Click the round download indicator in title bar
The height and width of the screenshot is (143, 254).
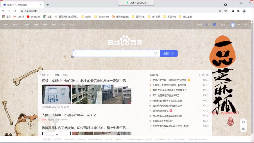coord(226,5)
